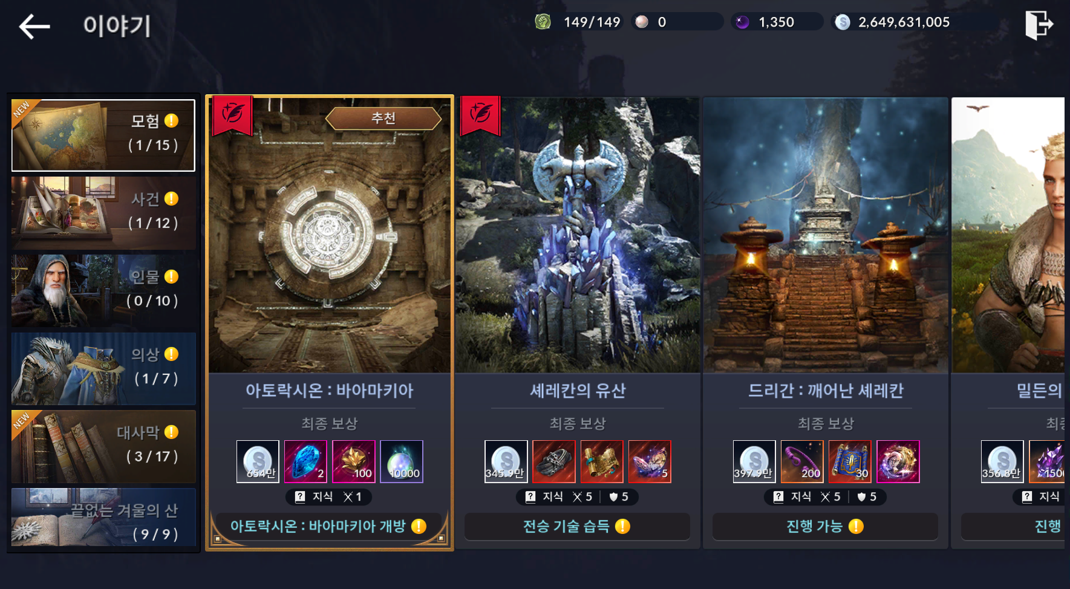Open the 사건 category tab
This screenshot has height=589, width=1070.
click(103, 213)
